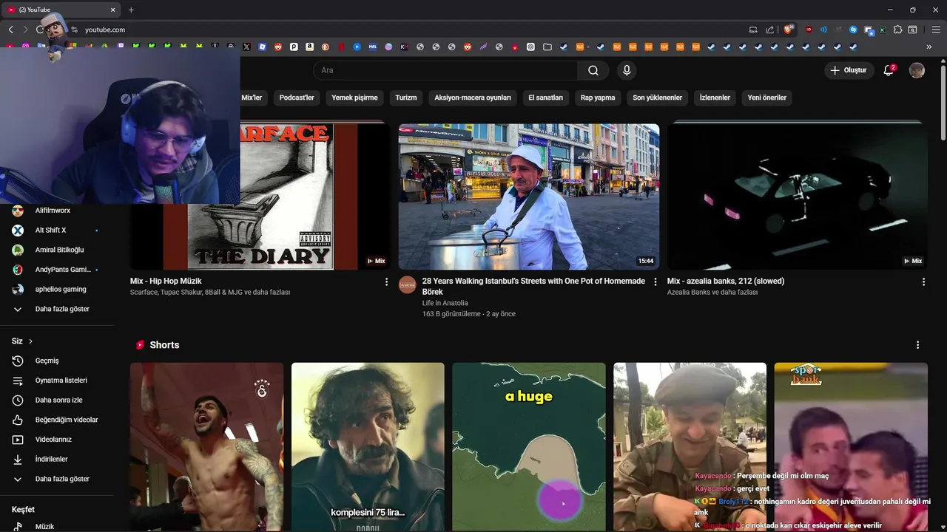Open the uBlock Origin extension icon

(809, 30)
